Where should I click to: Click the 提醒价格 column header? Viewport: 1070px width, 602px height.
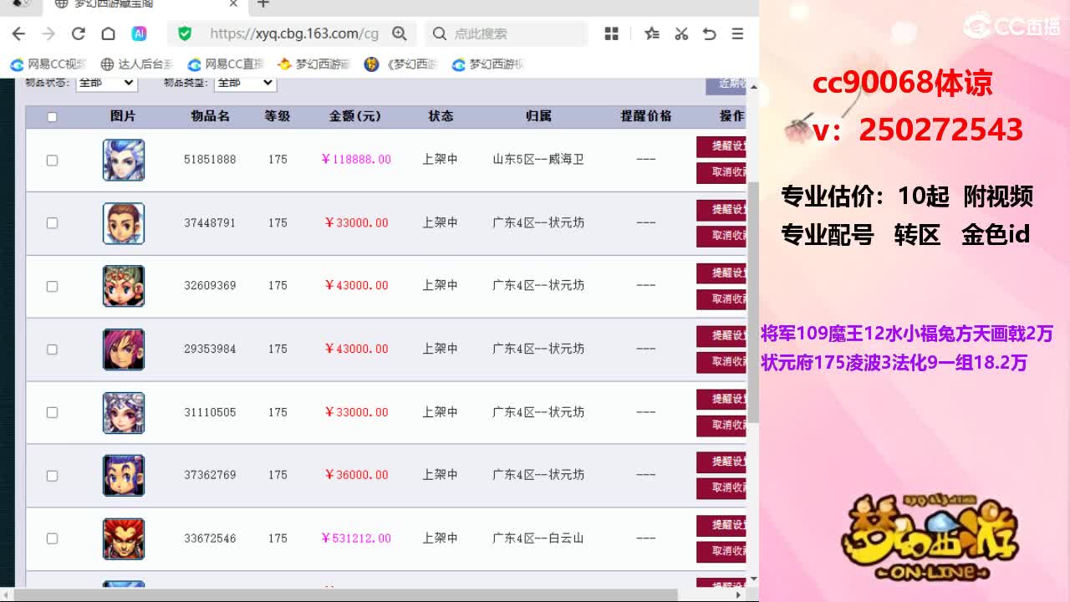(646, 116)
